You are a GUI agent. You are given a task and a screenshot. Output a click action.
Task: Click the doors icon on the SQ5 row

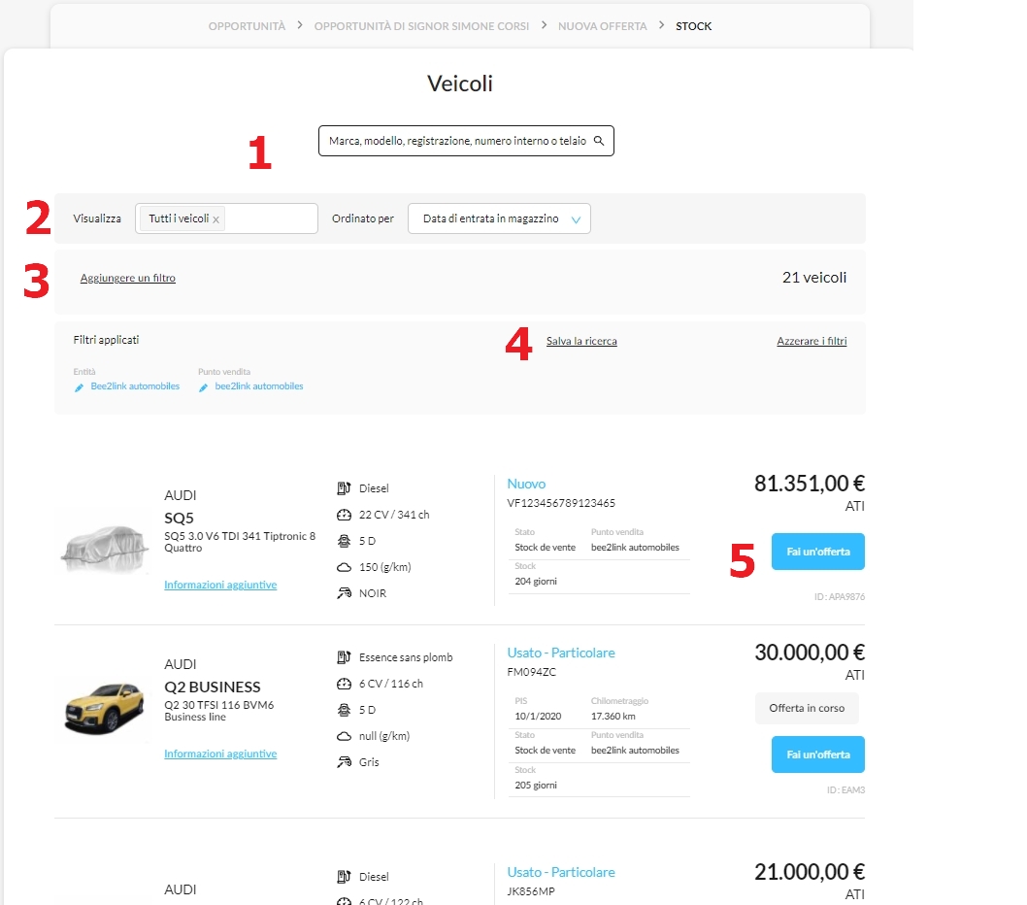click(344, 541)
